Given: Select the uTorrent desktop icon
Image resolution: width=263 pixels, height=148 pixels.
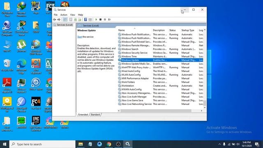Looking at the screenshot, I should pos(21,46).
